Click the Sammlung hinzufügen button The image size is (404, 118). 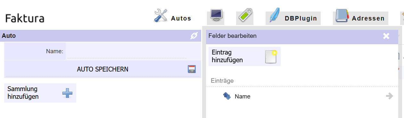40,93
